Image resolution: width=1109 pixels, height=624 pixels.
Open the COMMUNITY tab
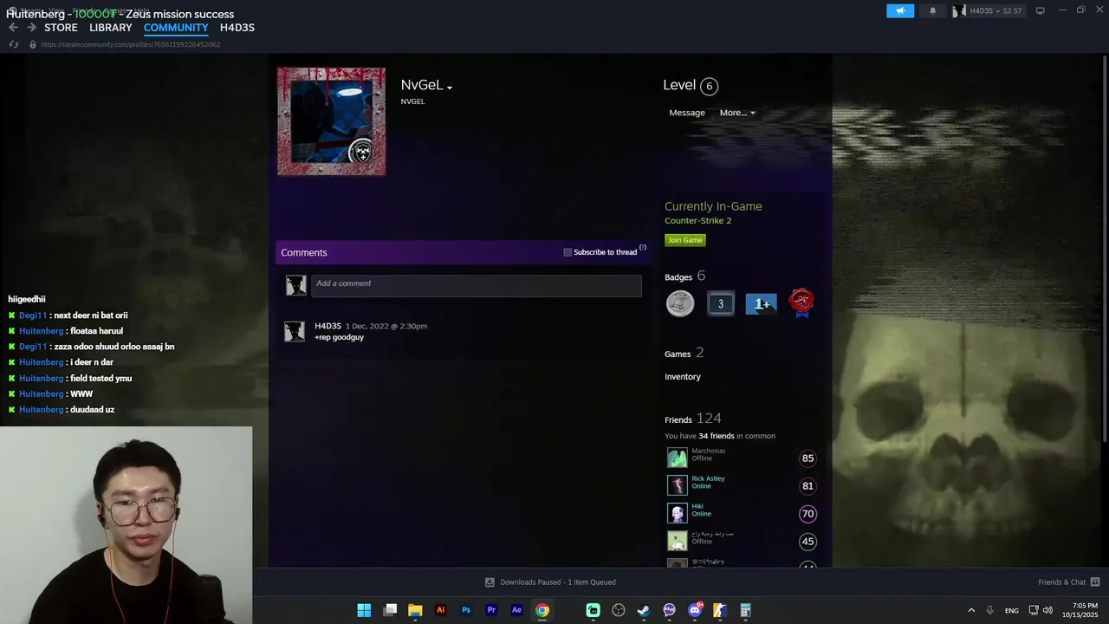[176, 28]
